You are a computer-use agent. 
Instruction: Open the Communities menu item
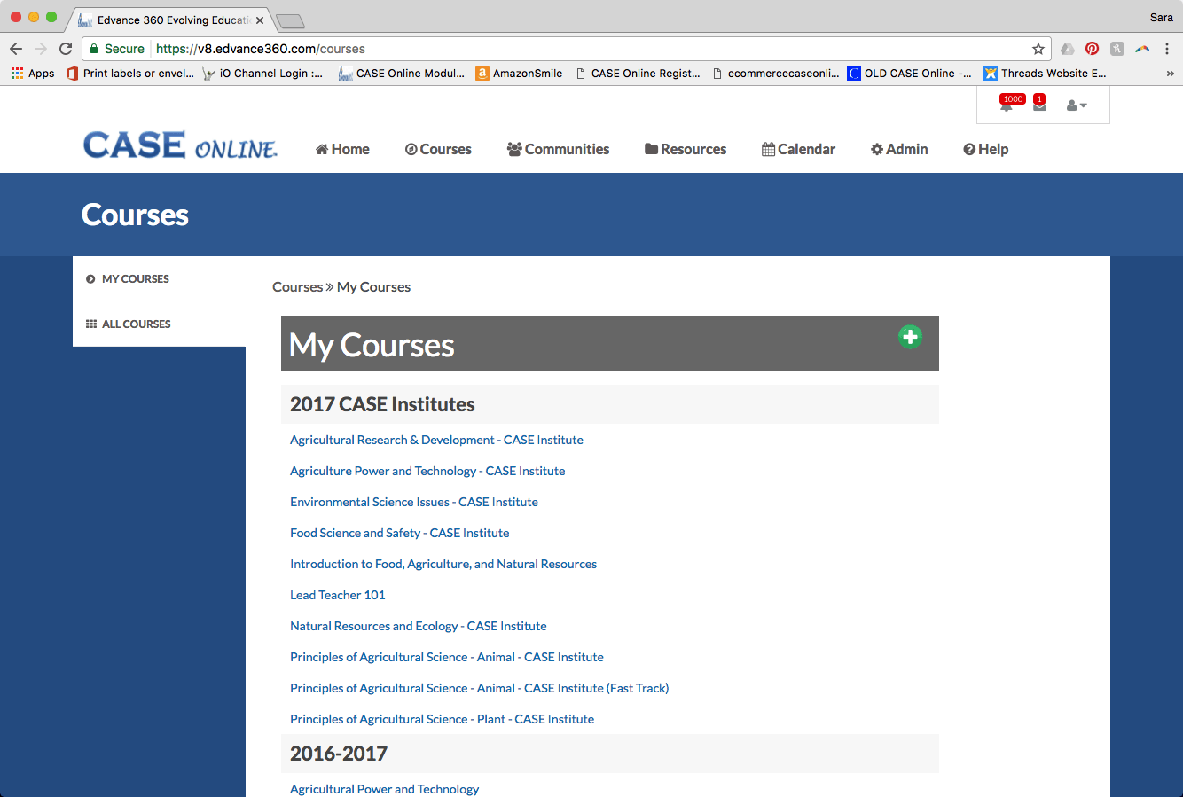(558, 149)
